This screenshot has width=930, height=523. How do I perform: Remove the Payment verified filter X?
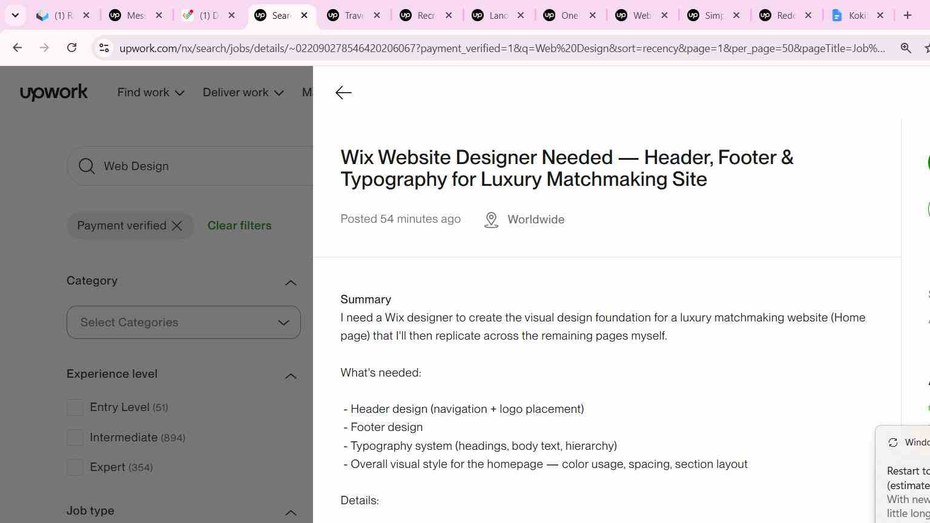(177, 226)
